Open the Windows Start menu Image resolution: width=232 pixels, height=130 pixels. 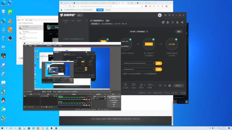click(x=2, y=128)
